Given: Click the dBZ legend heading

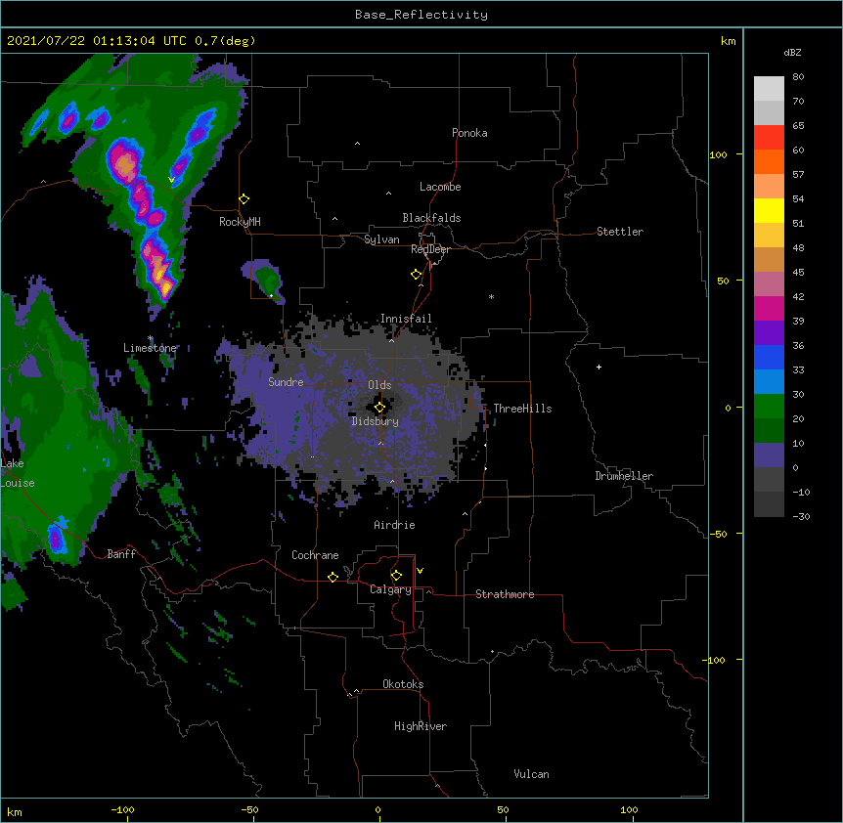Looking at the screenshot, I should point(792,53).
